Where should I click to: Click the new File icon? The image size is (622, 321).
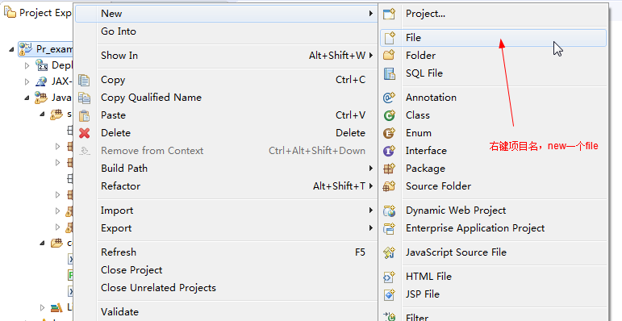[x=390, y=38]
